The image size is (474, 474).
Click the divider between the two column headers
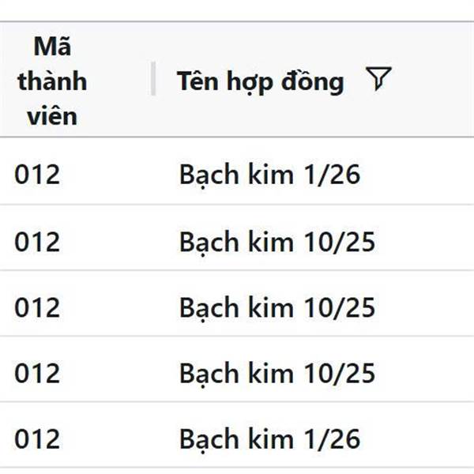(x=153, y=78)
